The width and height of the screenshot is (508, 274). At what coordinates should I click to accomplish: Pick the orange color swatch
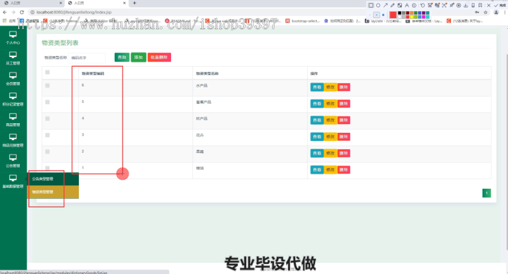[411, 13]
